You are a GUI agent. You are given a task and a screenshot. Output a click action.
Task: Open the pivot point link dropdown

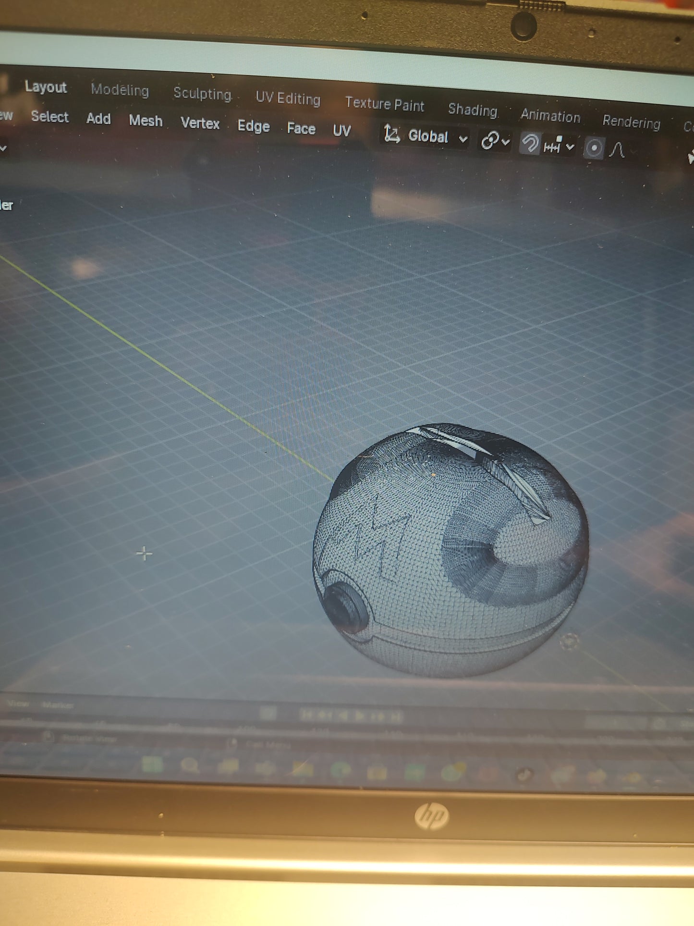point(495,141)
